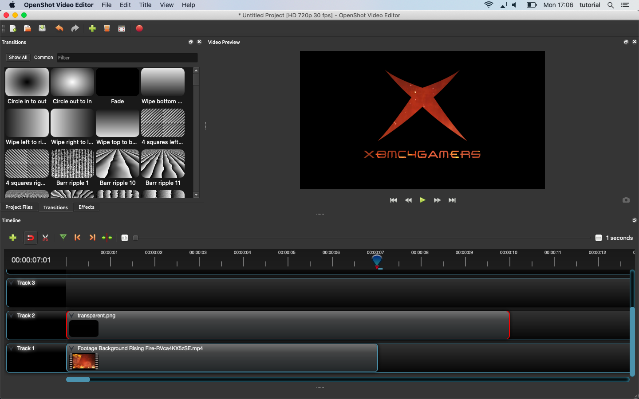Screen dimensions: 639x399
Task: Expand the Track 1 menu arrow
Action: click(12, 348)
